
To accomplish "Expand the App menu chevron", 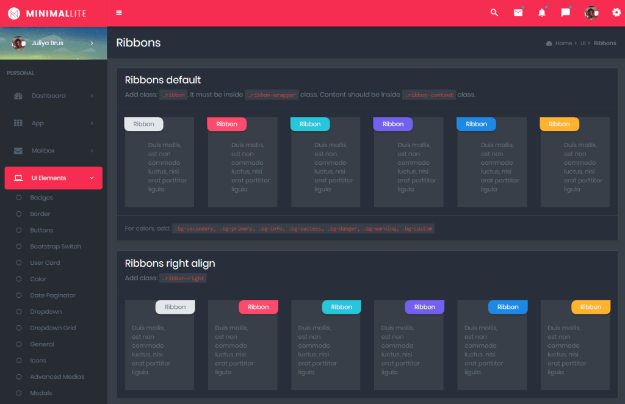I will [x=92, y=123].
